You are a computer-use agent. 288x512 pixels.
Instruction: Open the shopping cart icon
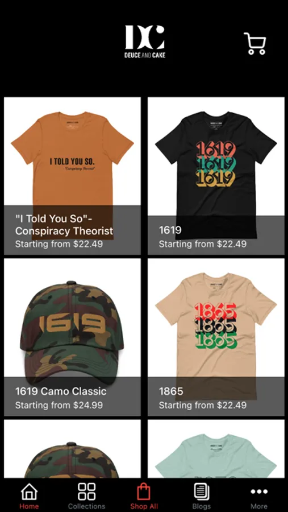coord(255,43)
